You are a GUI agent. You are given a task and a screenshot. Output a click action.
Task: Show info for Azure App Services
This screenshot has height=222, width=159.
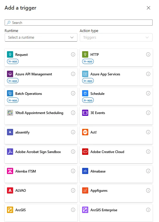pos(148,74)
